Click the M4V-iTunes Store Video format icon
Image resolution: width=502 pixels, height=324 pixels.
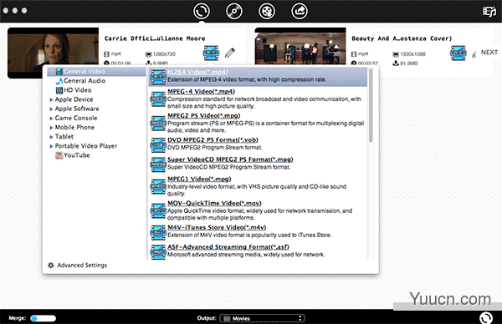pyautogui.click(x=158, y=232)
